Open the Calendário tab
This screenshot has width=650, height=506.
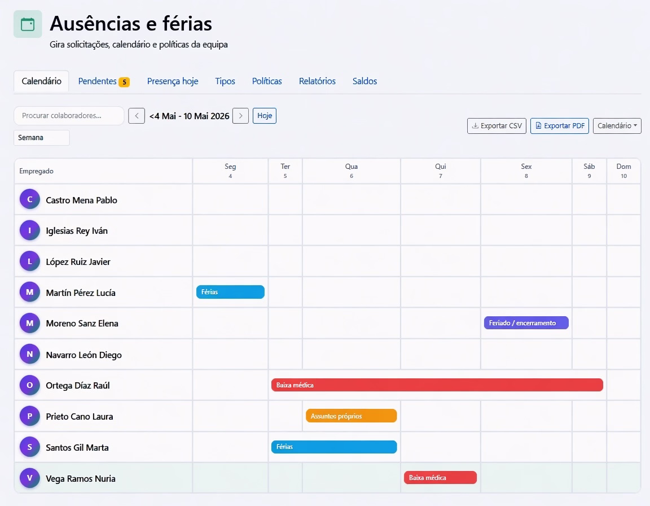point(41,81)
